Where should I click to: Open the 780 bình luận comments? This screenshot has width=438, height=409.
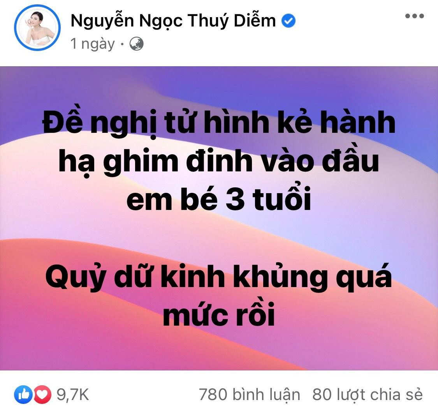coord(250,395)
